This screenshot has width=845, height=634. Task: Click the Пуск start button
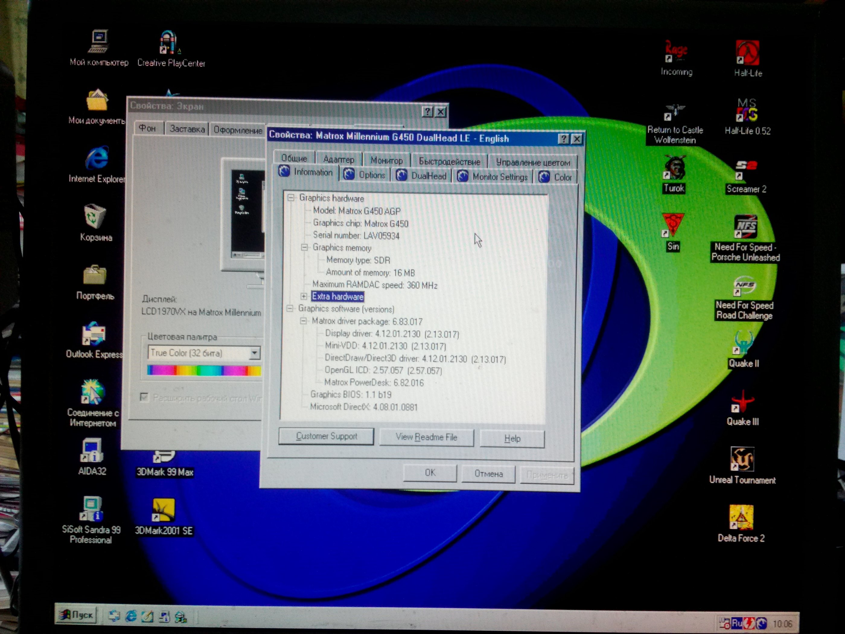(x=76, y=614)
